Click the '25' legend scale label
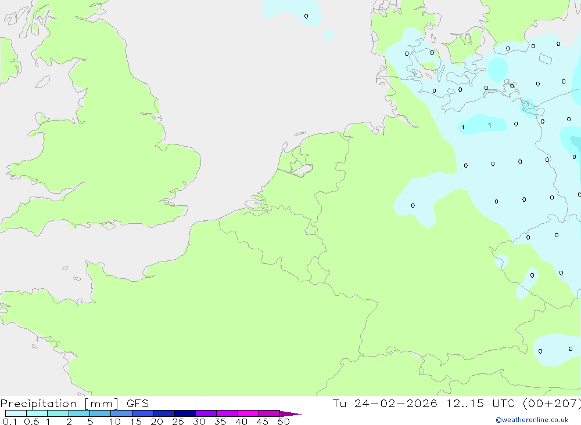 coord(178,422)
